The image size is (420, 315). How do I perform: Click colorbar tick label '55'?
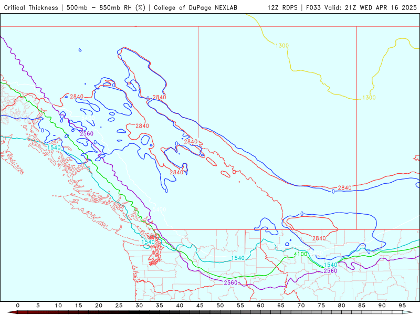(240, 306)
